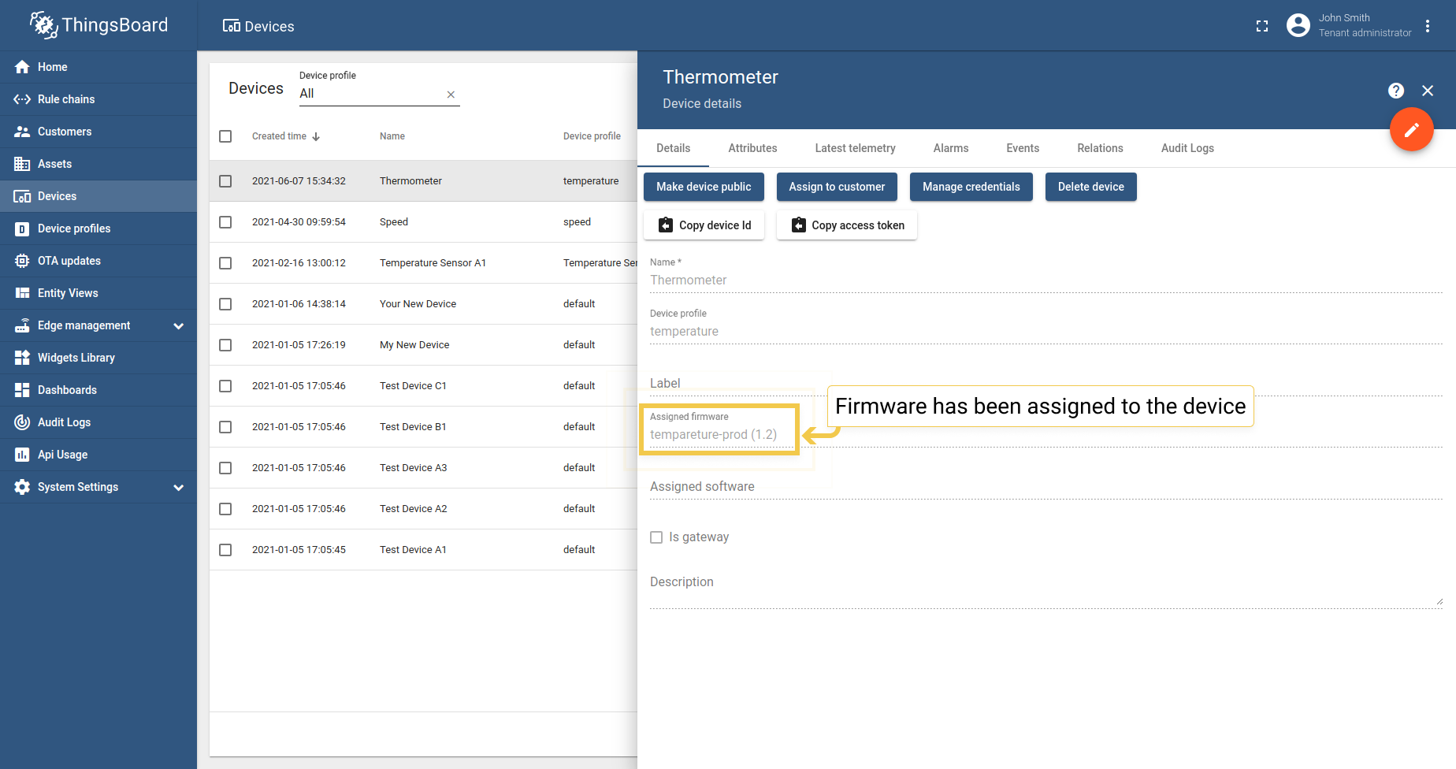Switch to the Attributes tab

(x=752, y=148)
